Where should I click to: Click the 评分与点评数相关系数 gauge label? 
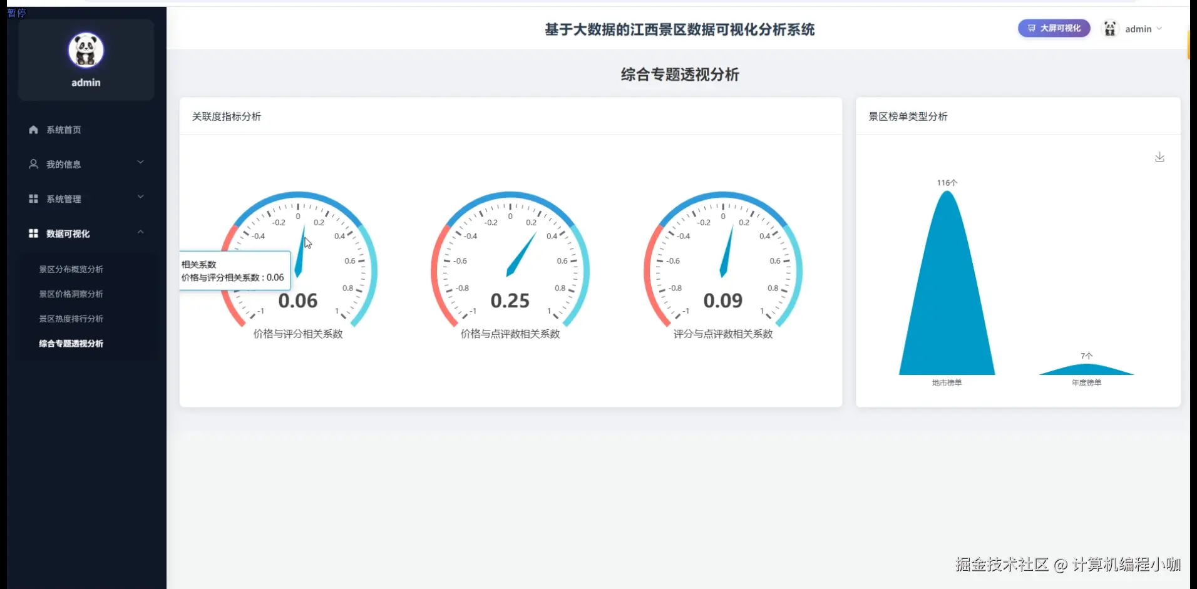click(723, 334)
